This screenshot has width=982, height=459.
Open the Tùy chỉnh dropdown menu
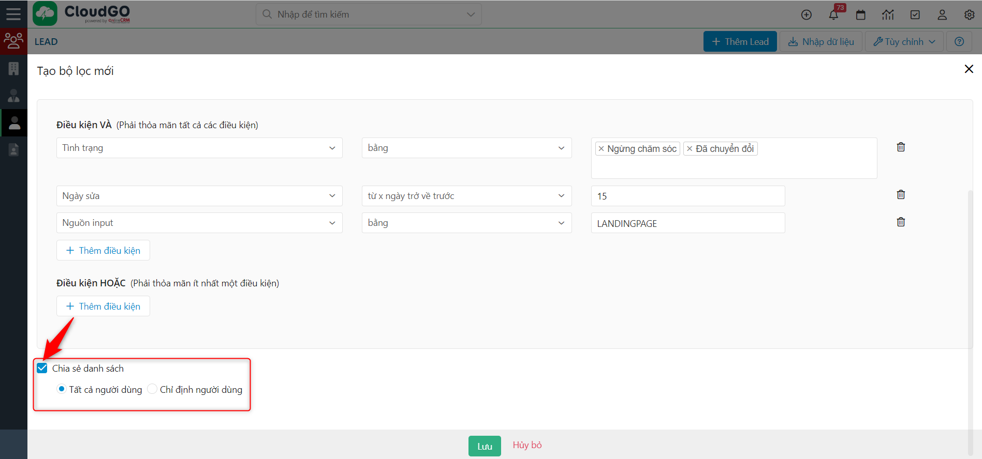tap(904, 42)
